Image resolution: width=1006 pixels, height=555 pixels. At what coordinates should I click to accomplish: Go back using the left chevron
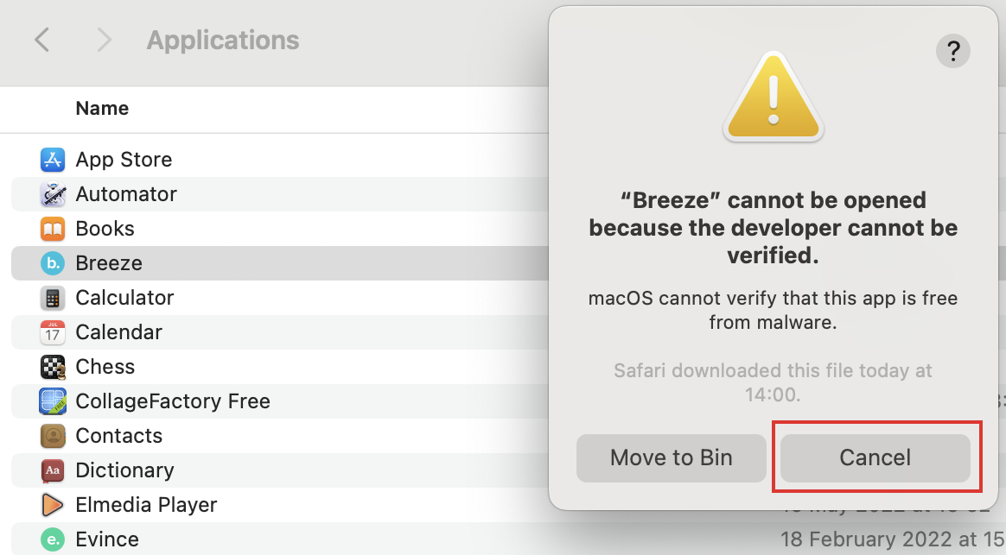(41, 40)
